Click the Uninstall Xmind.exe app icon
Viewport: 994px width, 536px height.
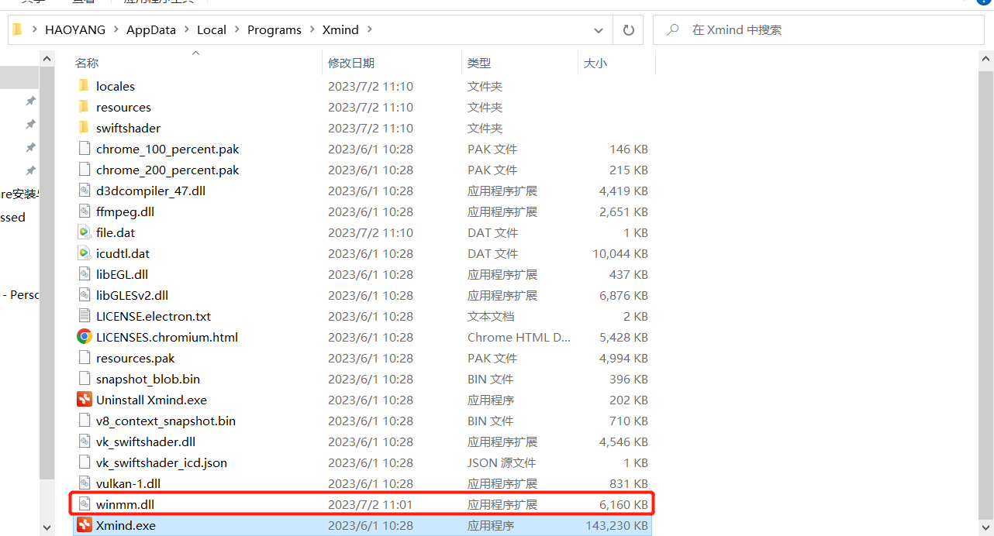point(84,400)
